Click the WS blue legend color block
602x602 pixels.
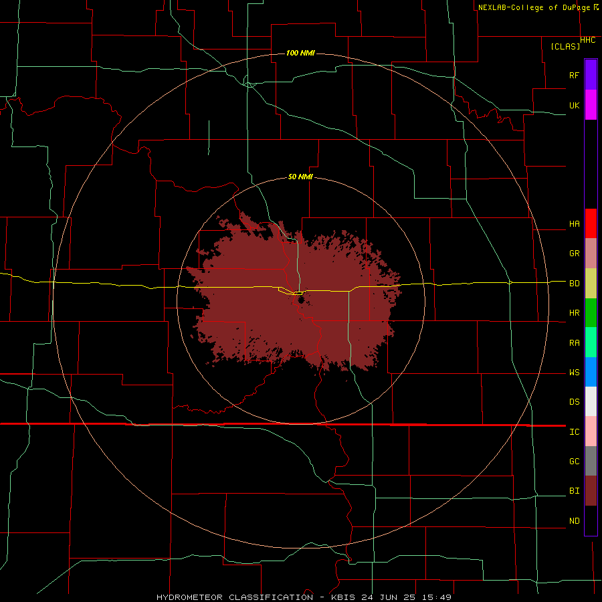[x=591, y=372]
